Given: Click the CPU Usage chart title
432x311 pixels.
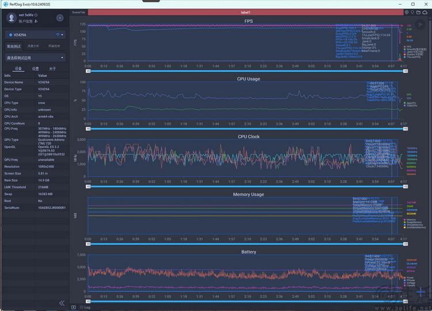Looking at the screenshot, I should [248, 79].
